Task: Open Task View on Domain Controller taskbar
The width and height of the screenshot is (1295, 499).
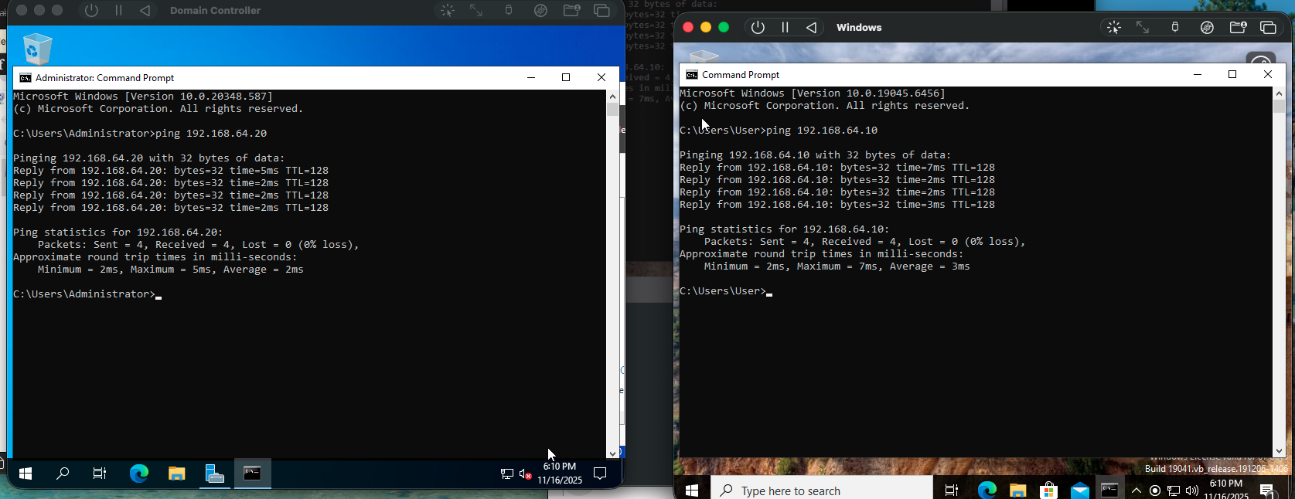Action: coord(100,474)
